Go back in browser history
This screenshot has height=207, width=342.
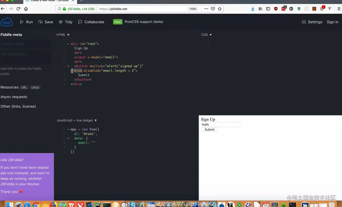click(3, 9)
